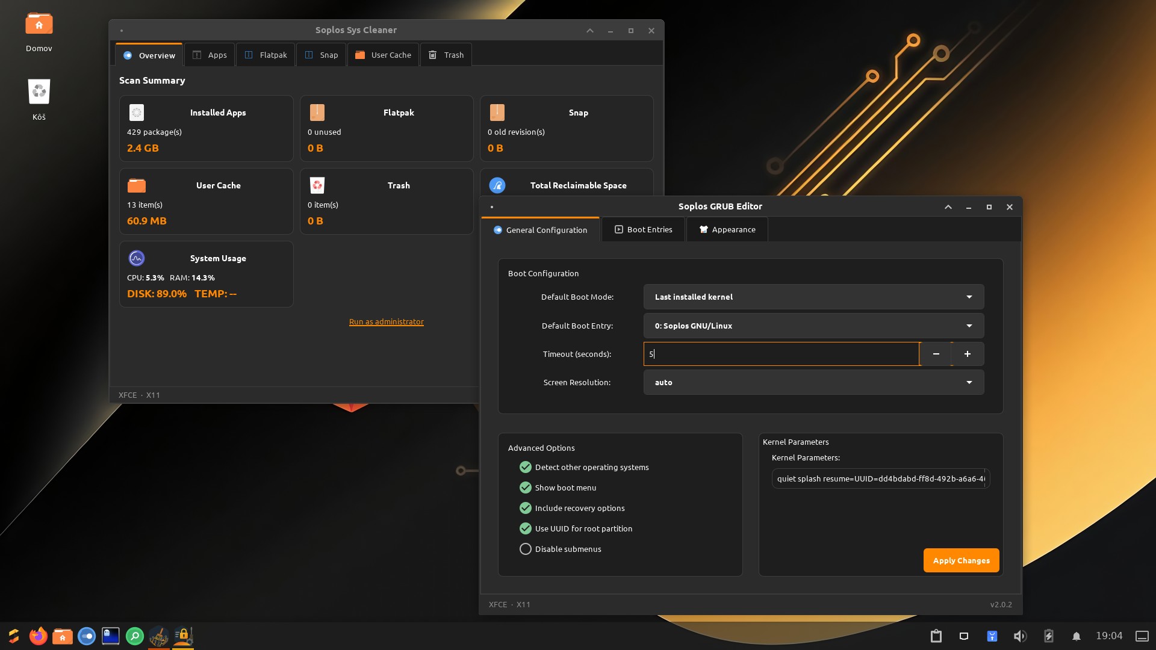
Task: Click the Kernel Parameters text field
Action: click(x=881, y=478)
